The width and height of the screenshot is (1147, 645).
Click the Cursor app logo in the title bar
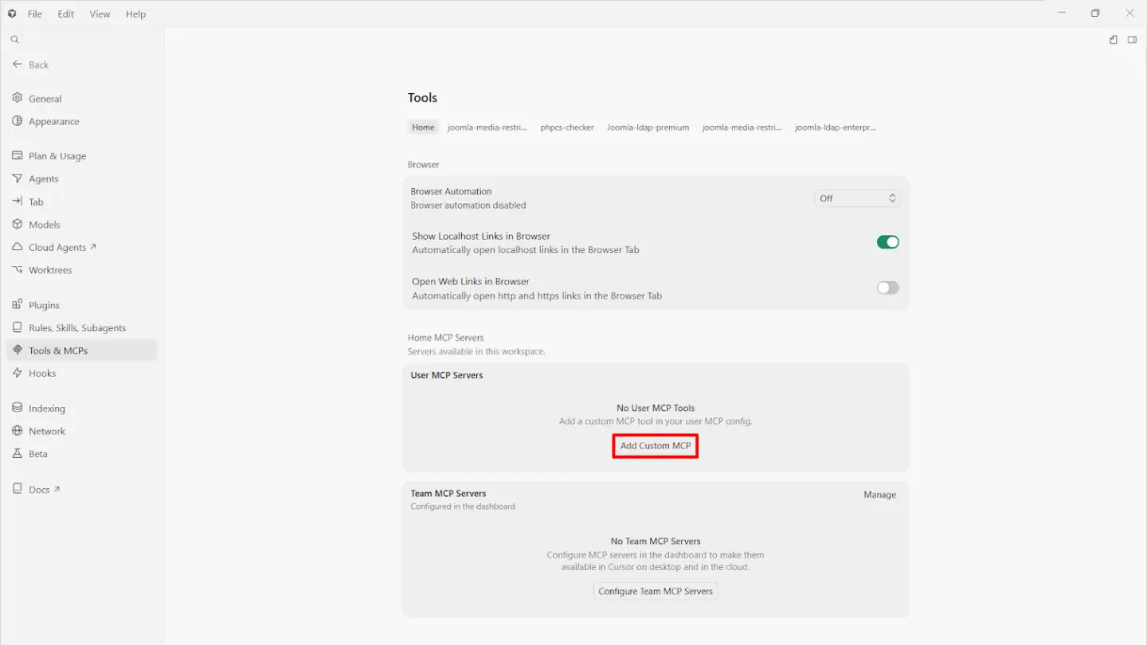12,14
